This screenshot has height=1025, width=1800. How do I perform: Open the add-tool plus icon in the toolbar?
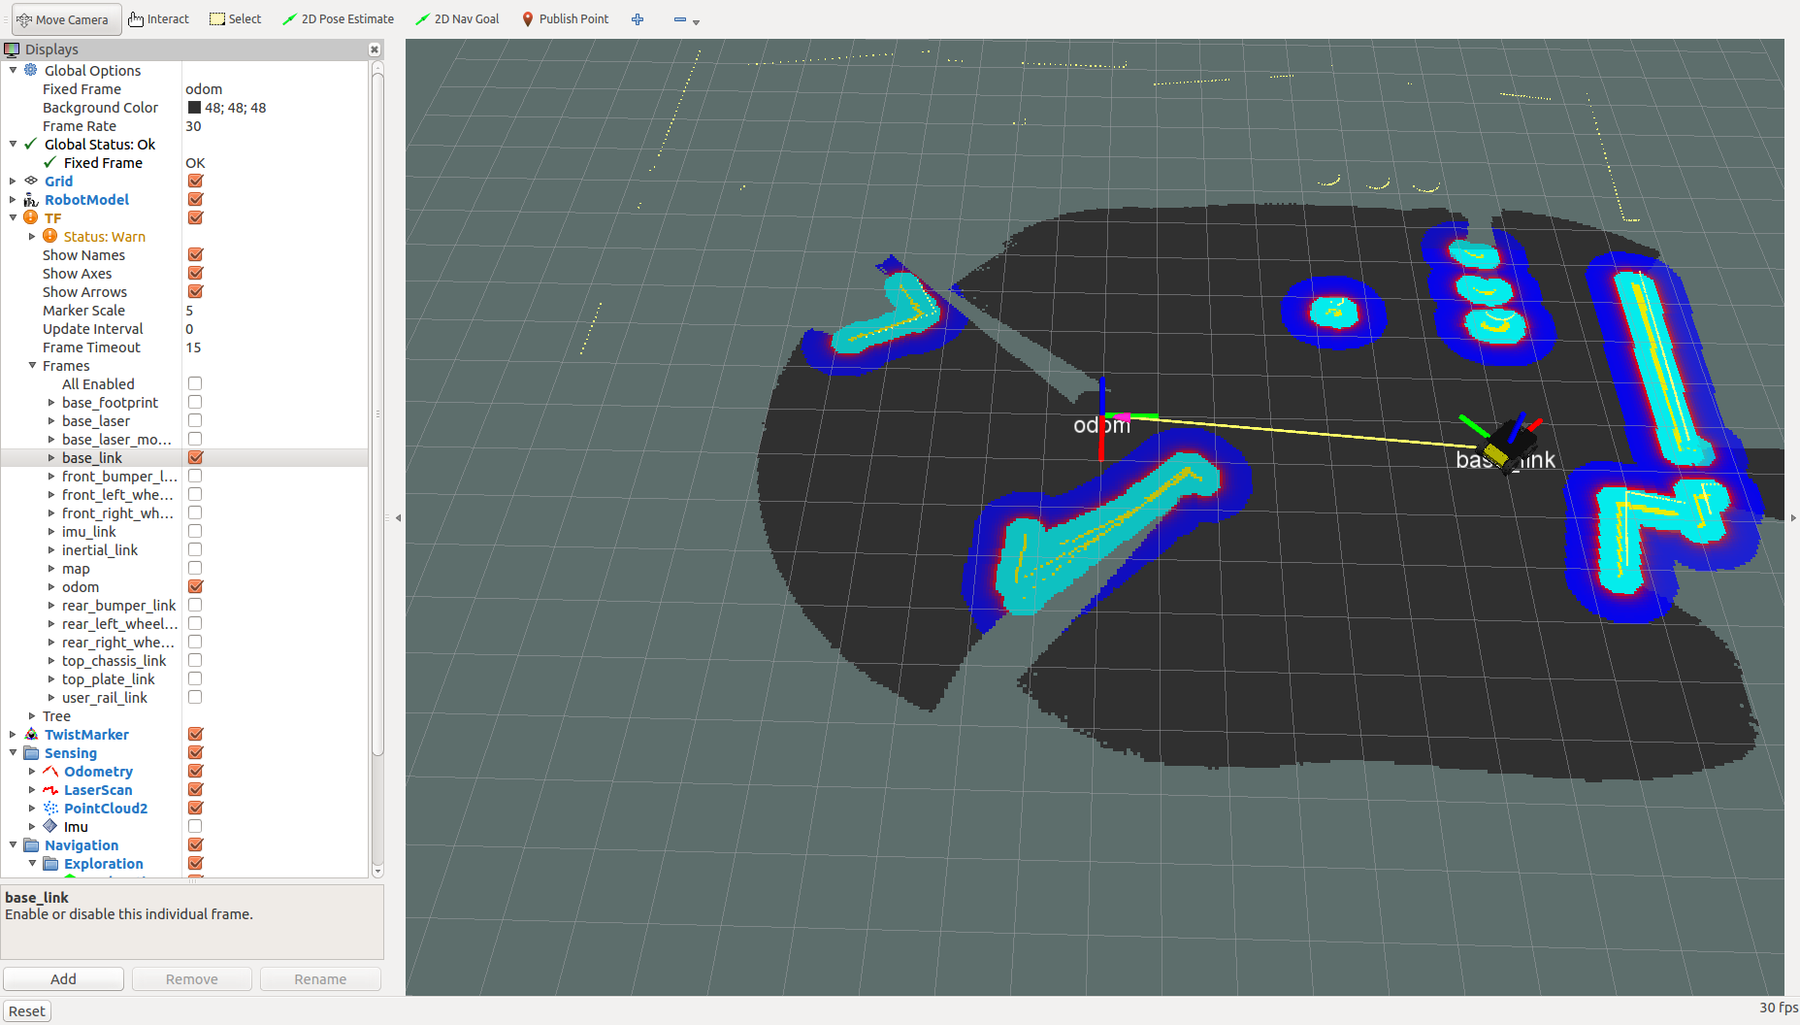tap(637, 18)
